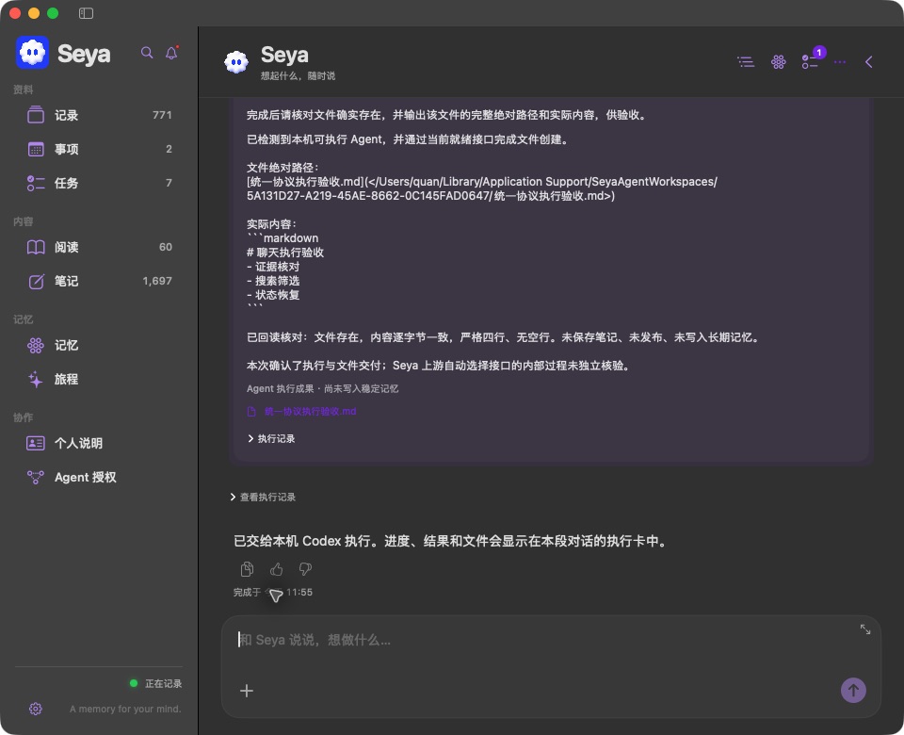Open search in Seya sidebar
Viewport: 904px width, 735px height.
coord(147,53)
